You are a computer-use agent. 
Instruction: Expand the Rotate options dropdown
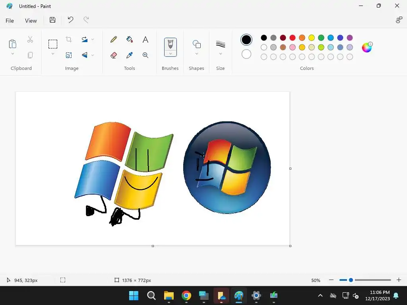93,39
